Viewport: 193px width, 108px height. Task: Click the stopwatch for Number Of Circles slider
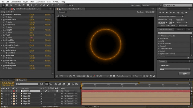pos(6,17)
